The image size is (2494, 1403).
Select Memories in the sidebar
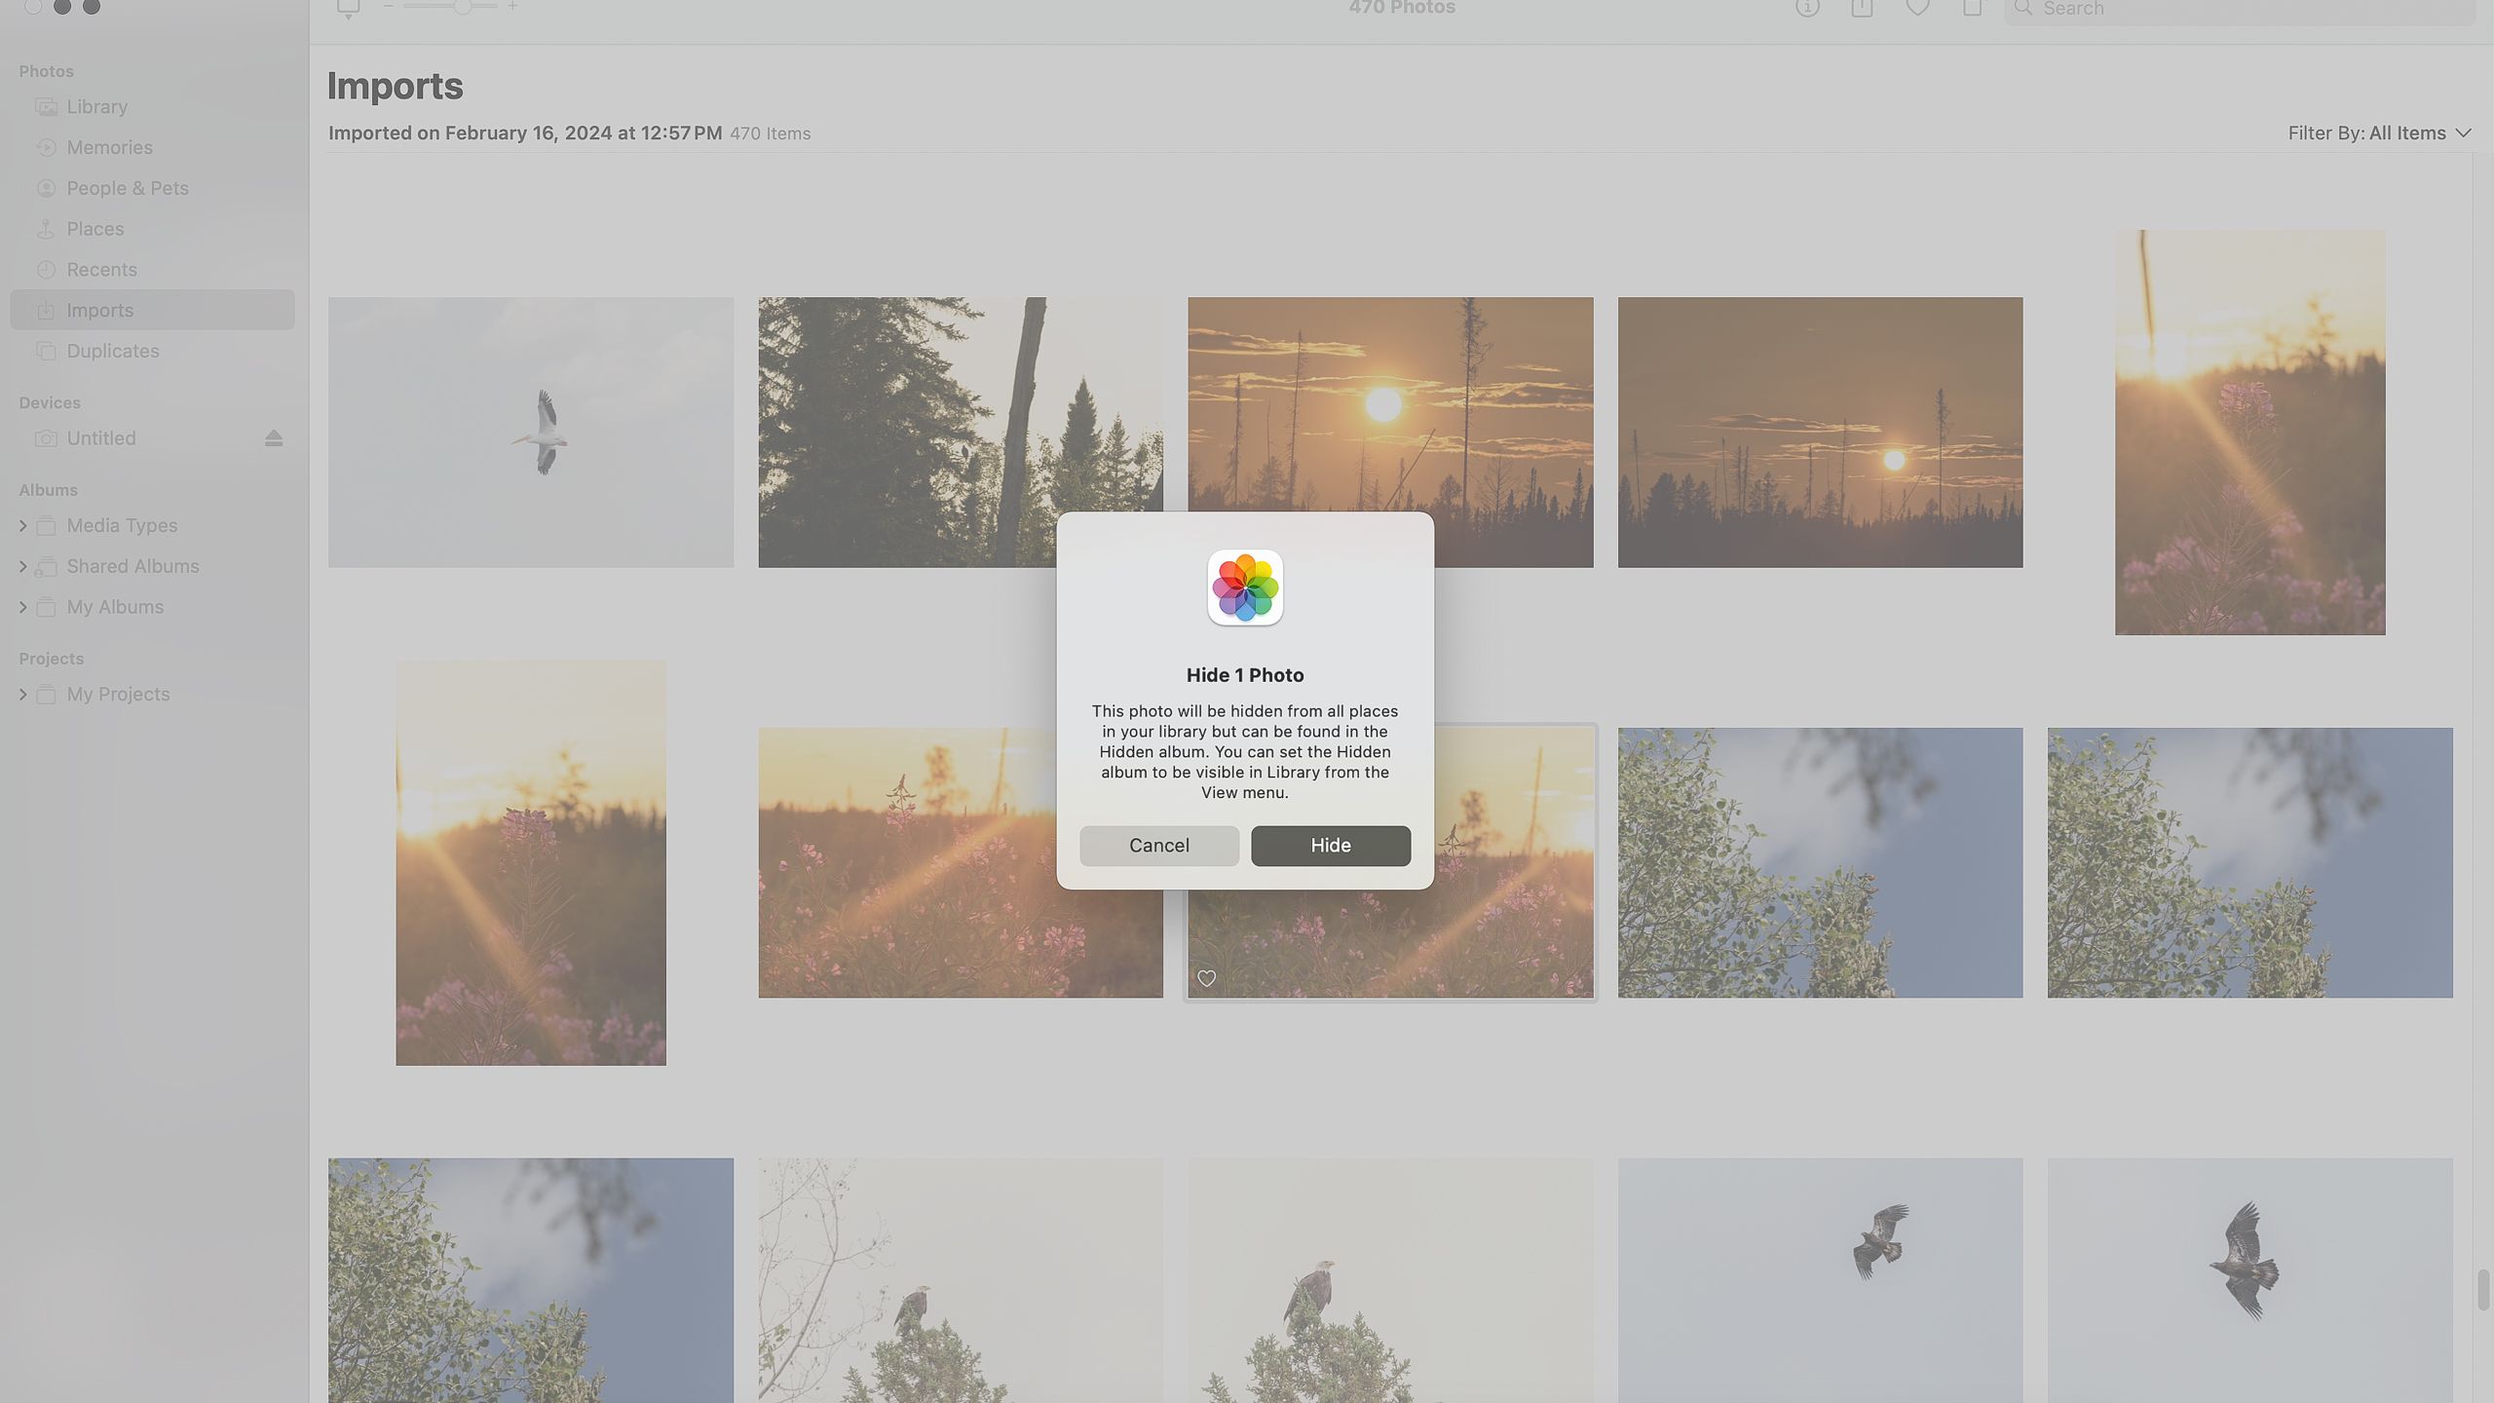(109, 148)
